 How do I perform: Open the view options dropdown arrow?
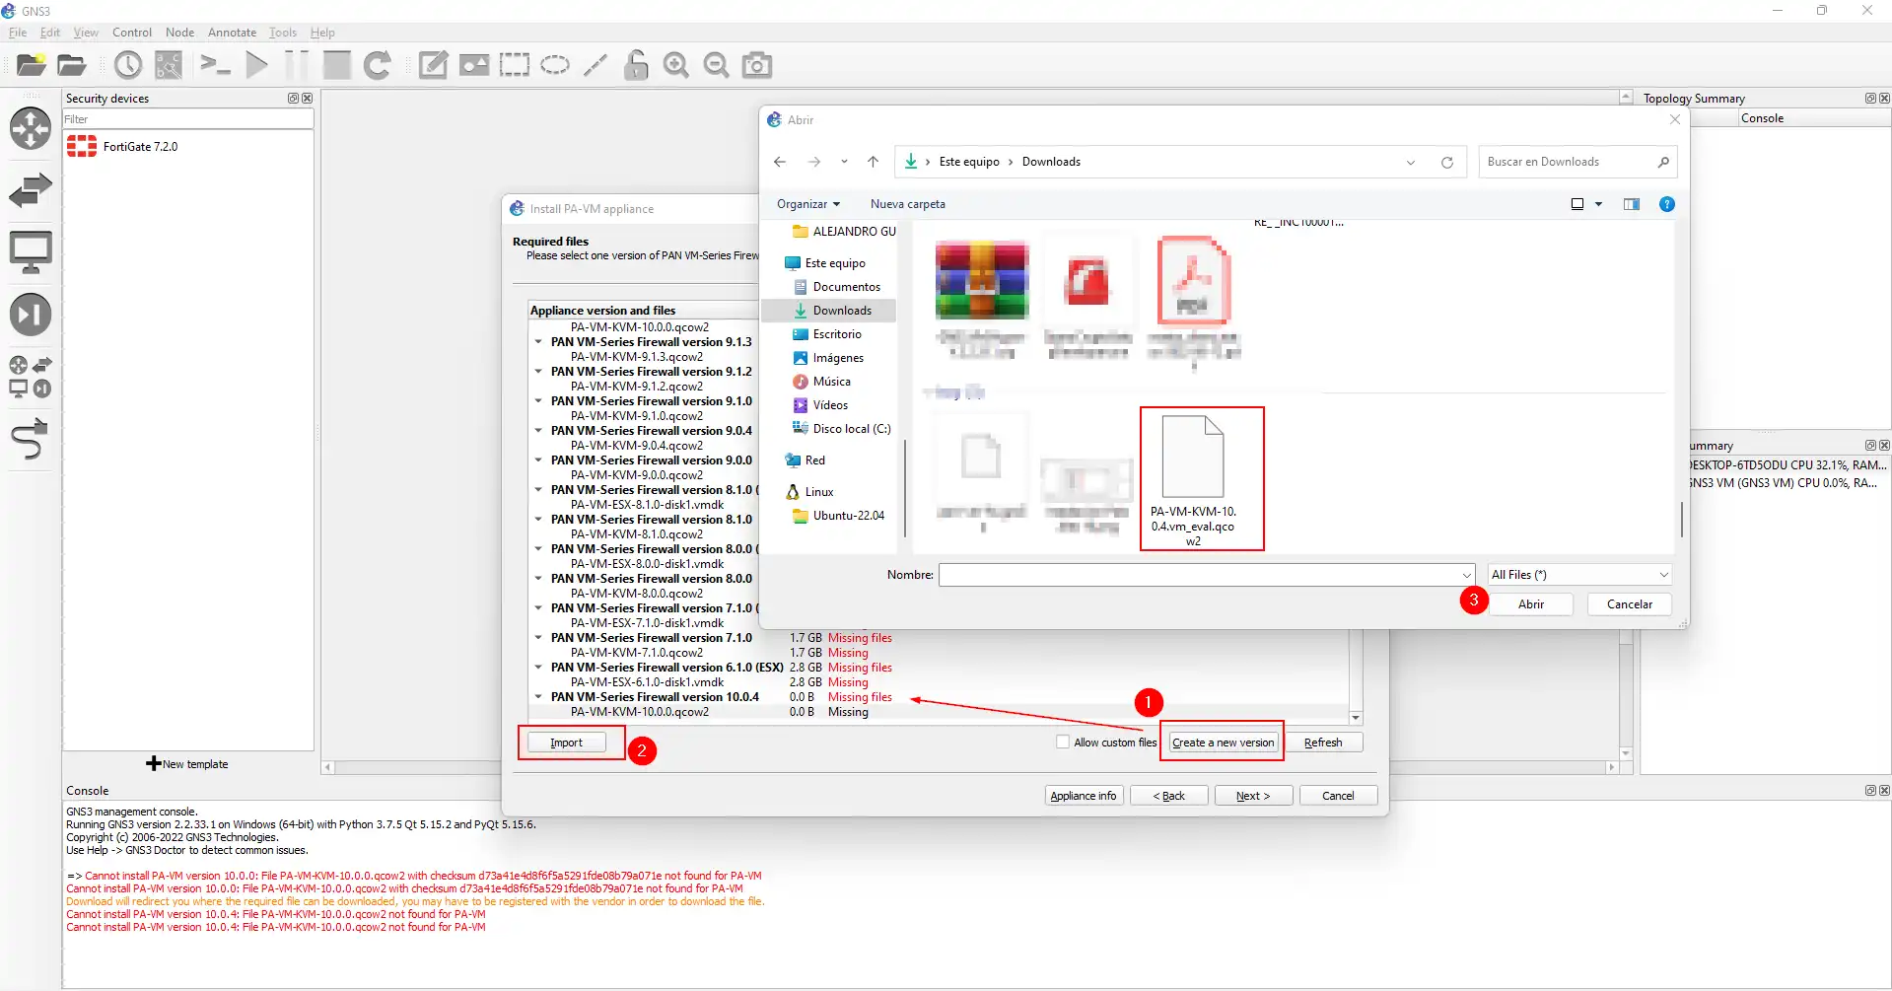[1598, 204]
